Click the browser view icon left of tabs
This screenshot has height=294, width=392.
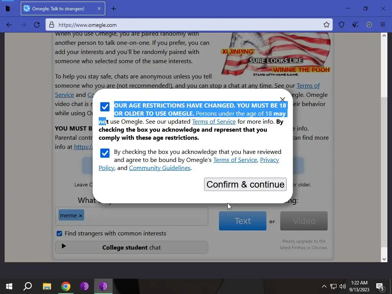[8, 9]
